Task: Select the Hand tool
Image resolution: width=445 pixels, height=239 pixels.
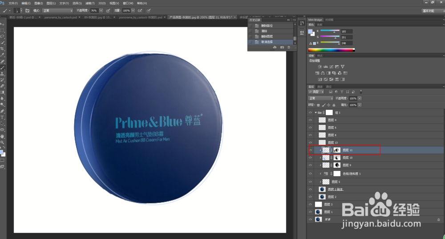Action: [2, 136]
